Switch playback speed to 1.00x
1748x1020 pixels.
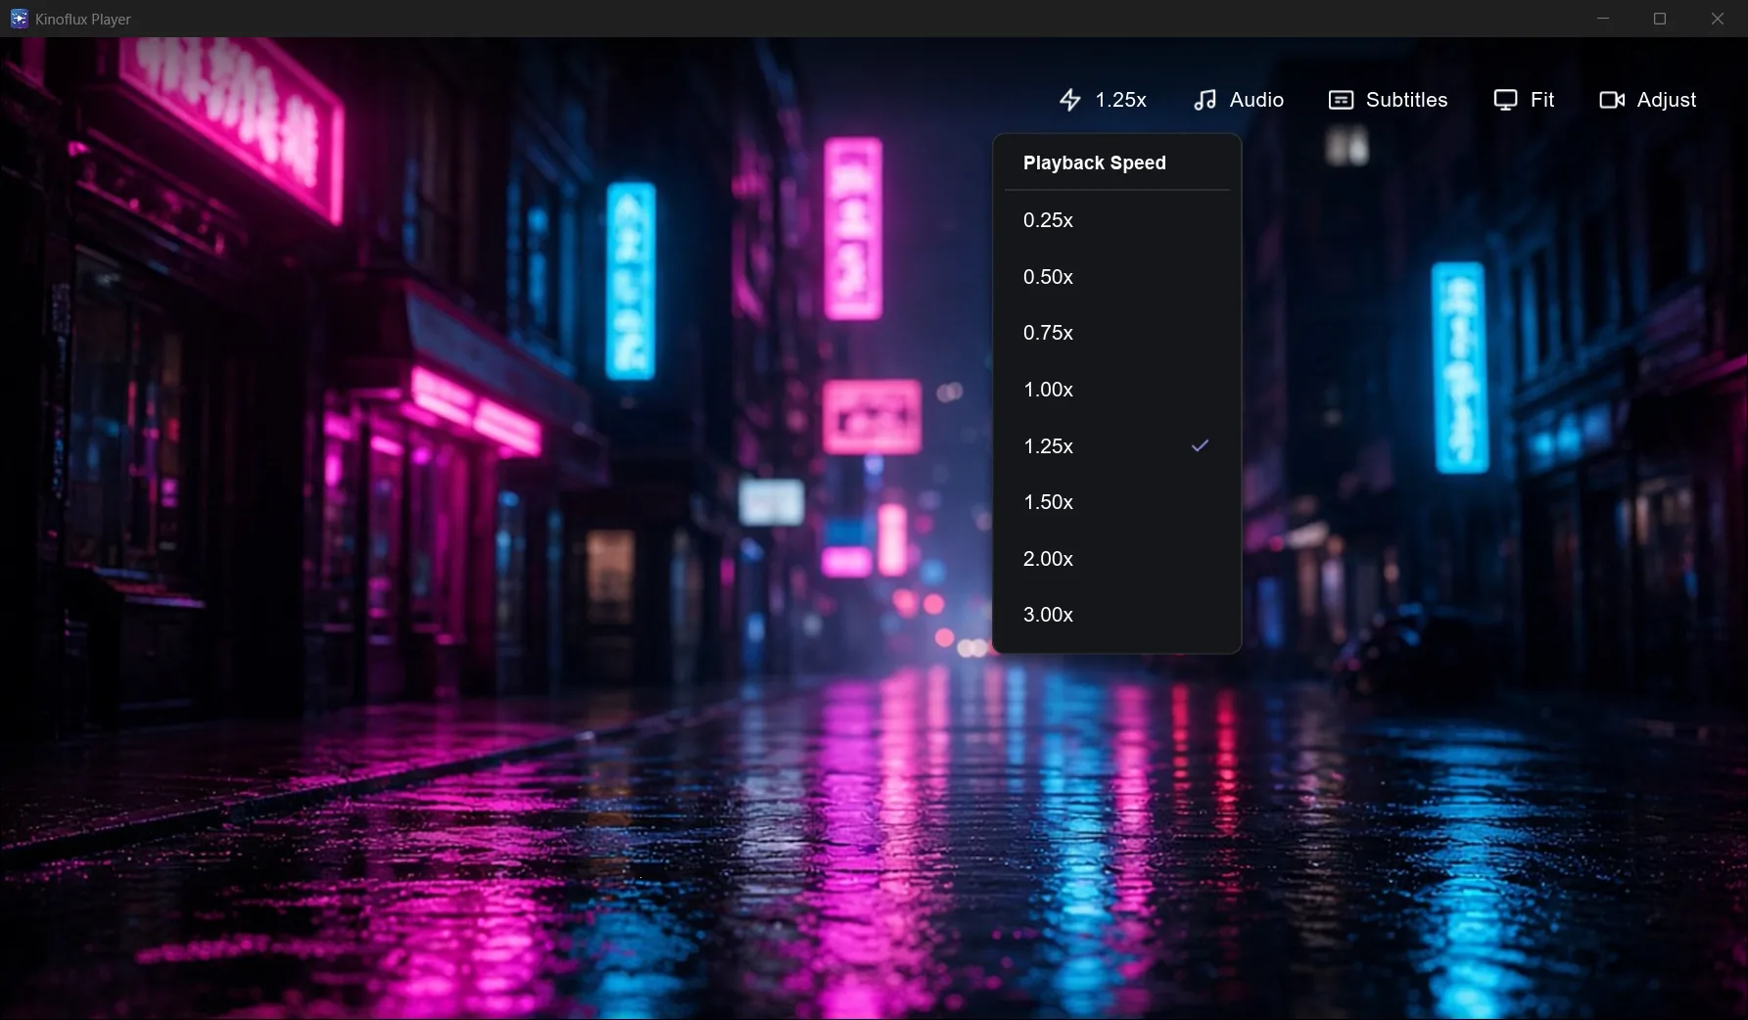click(x=1116, y=390)
